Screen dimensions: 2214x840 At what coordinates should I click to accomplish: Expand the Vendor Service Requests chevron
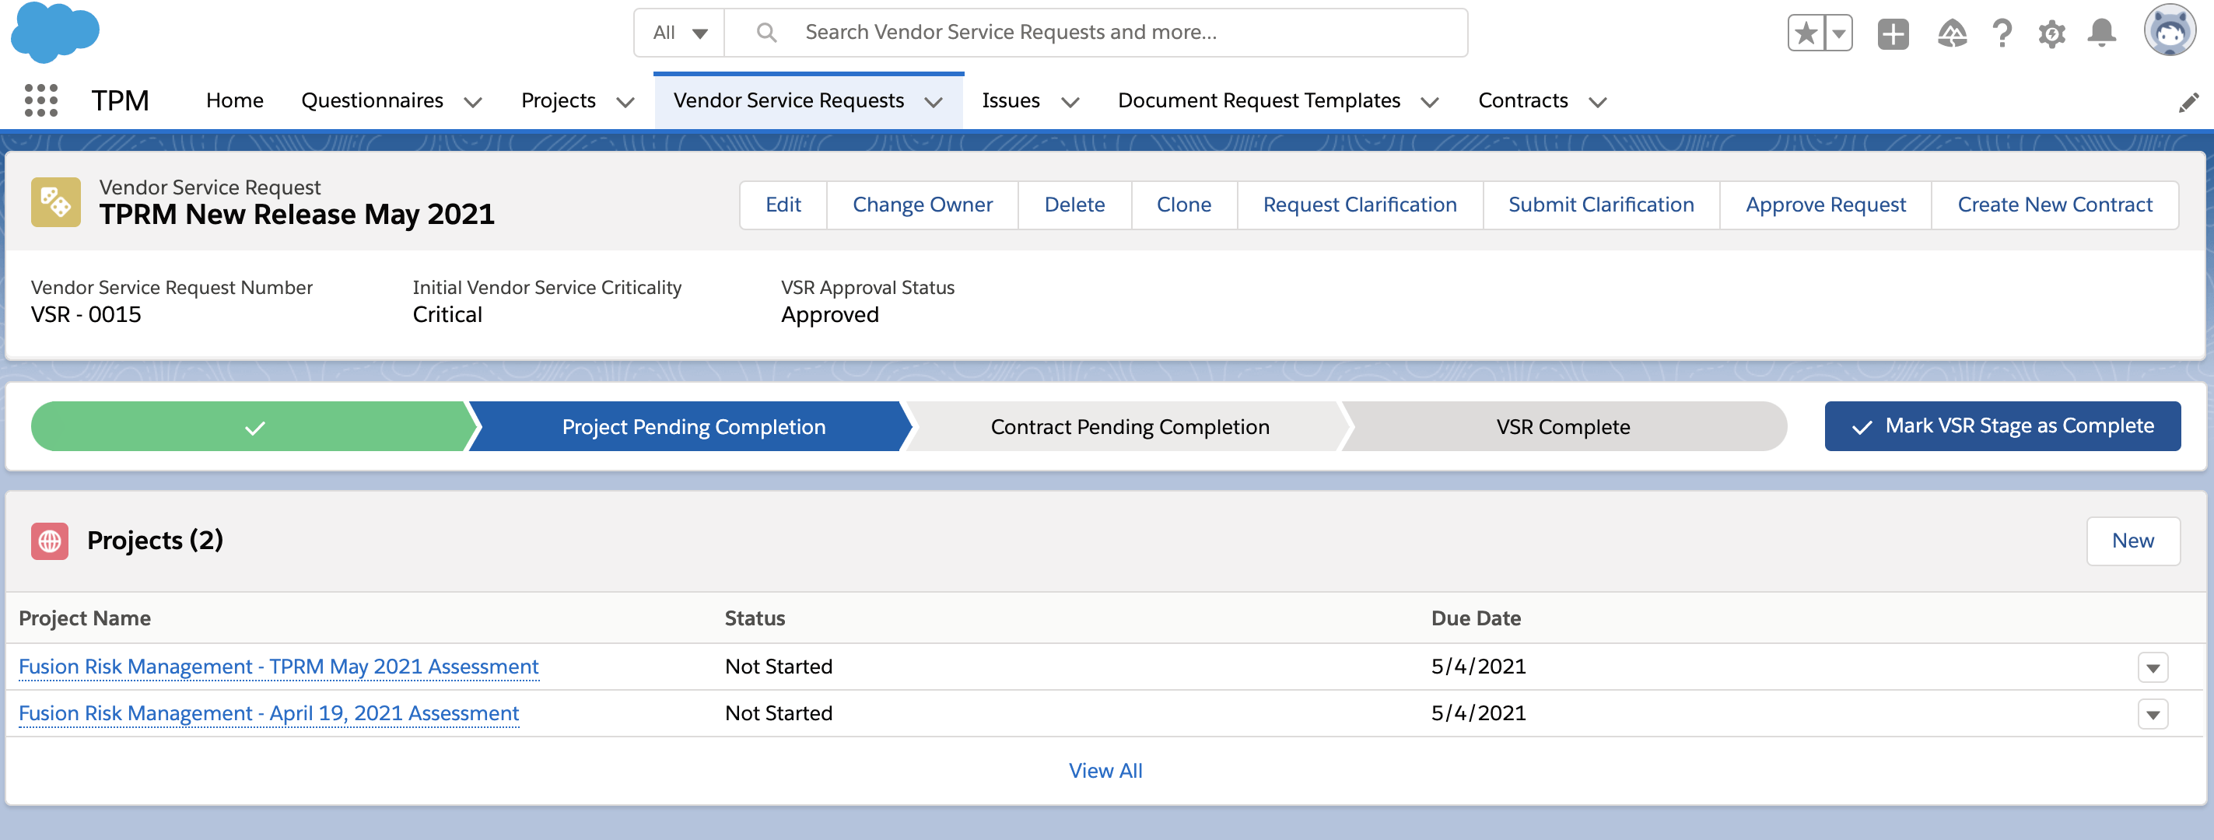pyautogui.click(x=934, y=102)
